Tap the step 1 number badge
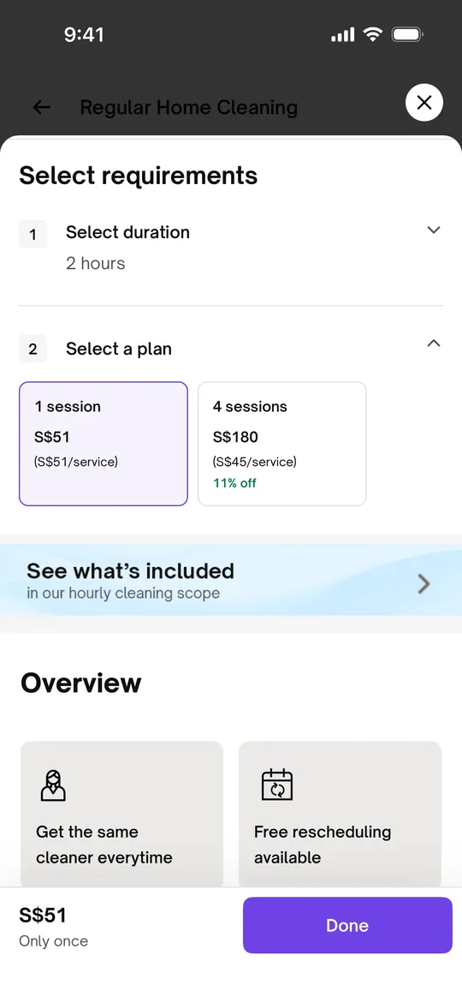This screenshot has height=1003, width=462. 33,234
